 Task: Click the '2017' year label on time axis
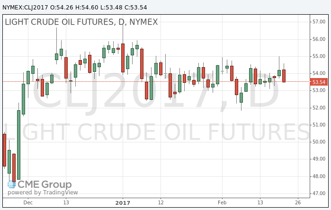[123, 202]
